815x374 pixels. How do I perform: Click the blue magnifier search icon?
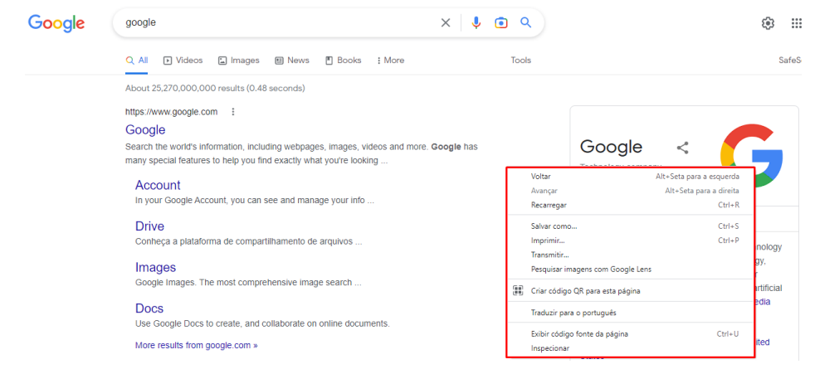[x=526, y=22]
